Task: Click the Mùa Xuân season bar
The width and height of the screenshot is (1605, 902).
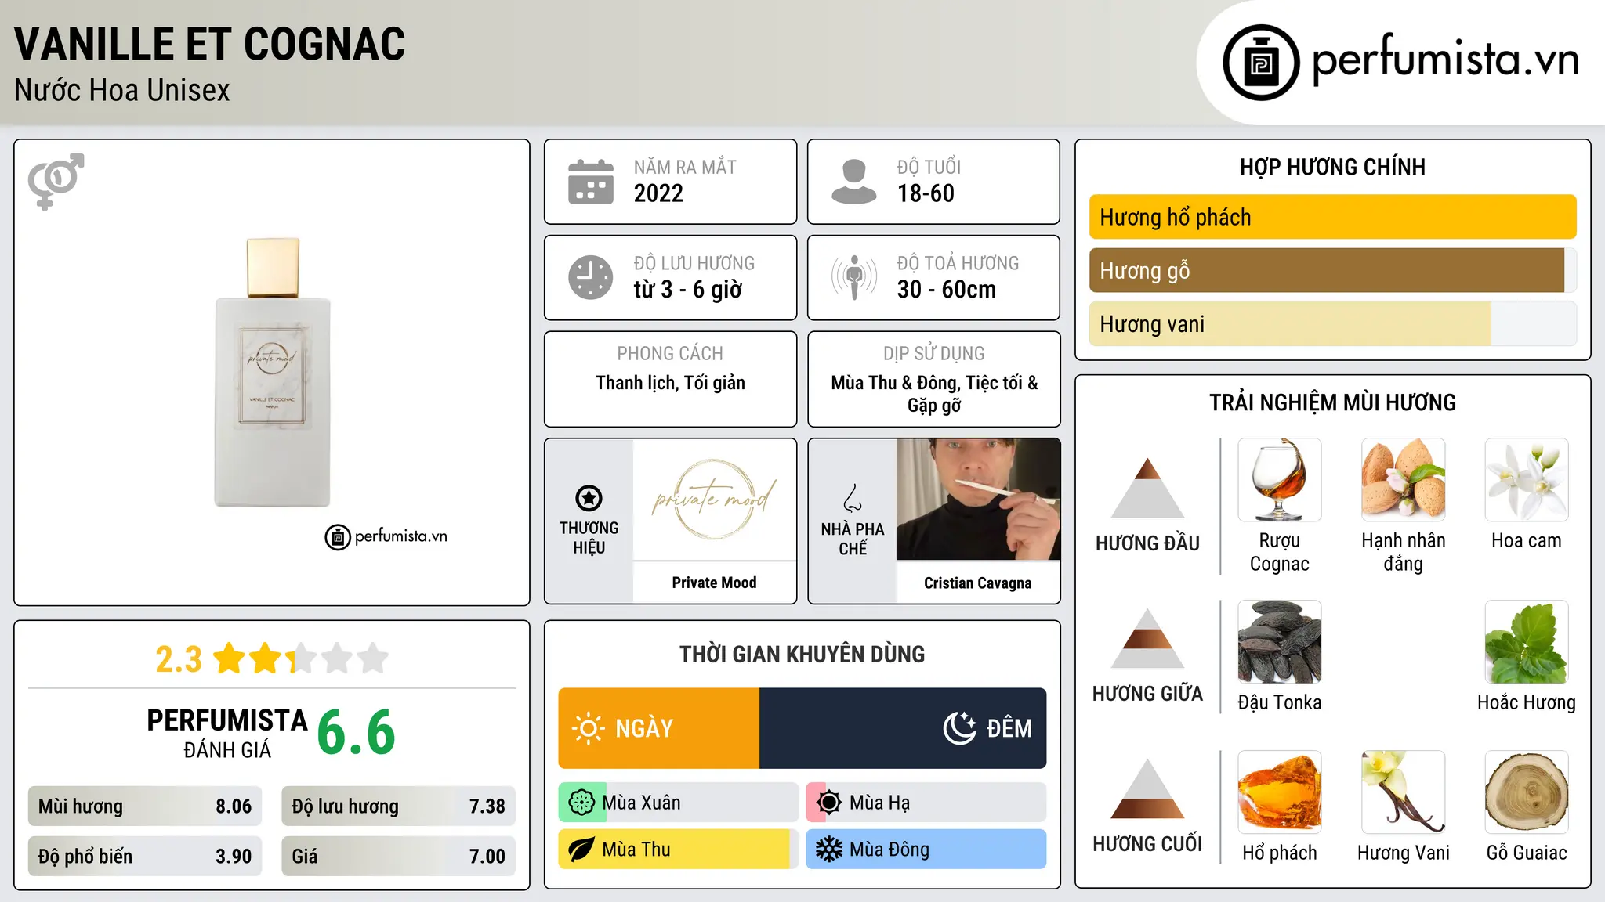Action: (678, 803)
